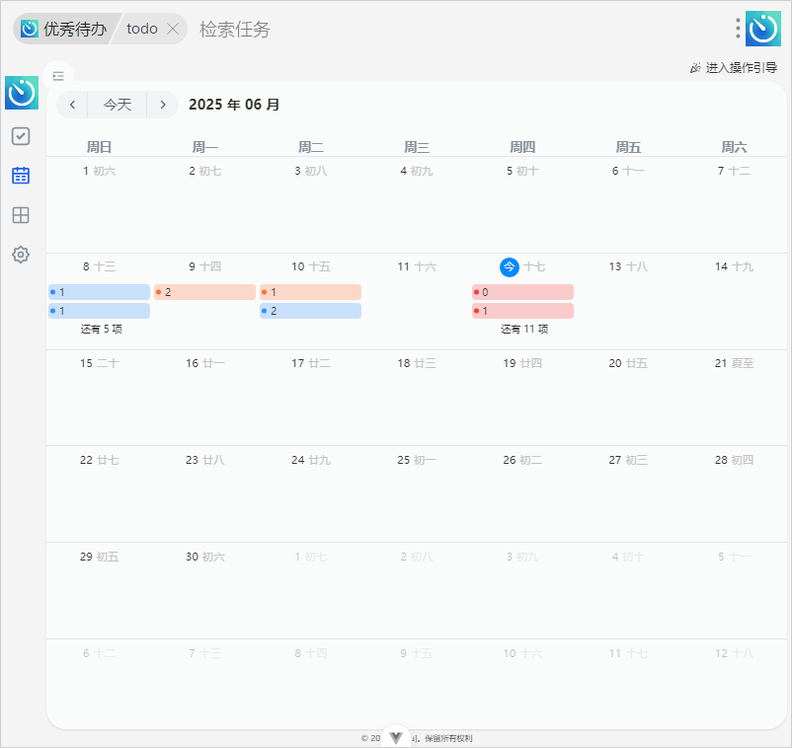Select June 11 十六 date
This screenshot has width=792, height=748.
pyautogui.click(x=417, y=267)
